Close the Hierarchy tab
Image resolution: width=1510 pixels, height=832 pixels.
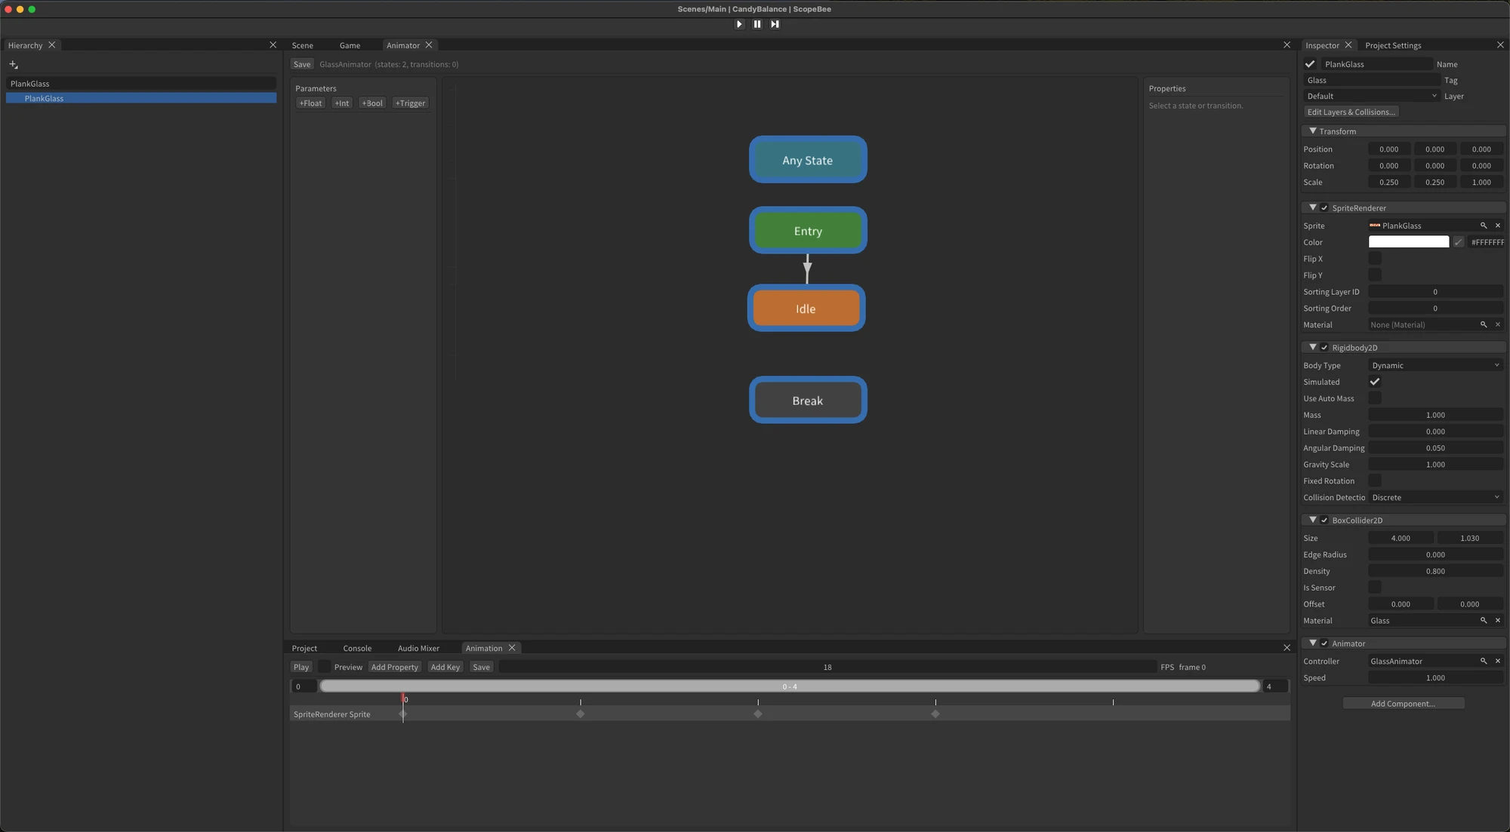click(52, 45)
